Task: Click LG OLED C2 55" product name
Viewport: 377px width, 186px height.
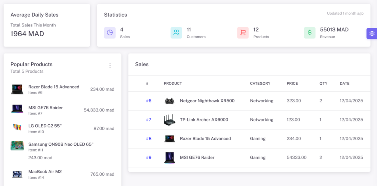Action: click(x=45, y=126)
